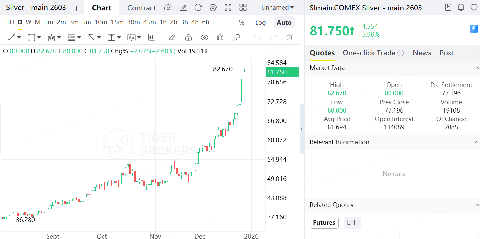Collapse the Market Data section
The height and width of the screenshot is (239, 480).
[x=477, y=68]
